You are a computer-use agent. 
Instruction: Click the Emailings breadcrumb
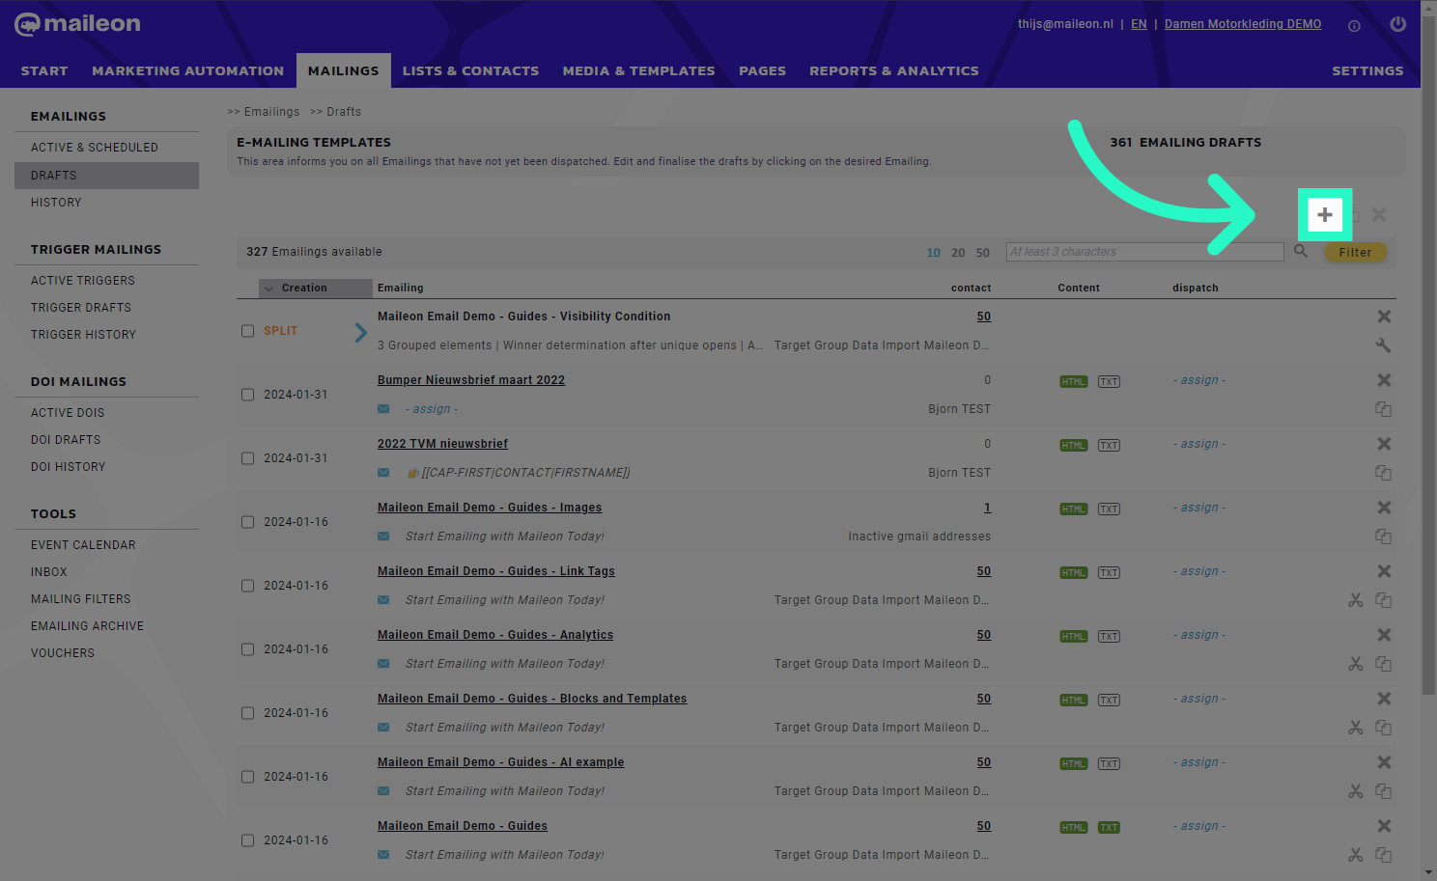(271, 112)
